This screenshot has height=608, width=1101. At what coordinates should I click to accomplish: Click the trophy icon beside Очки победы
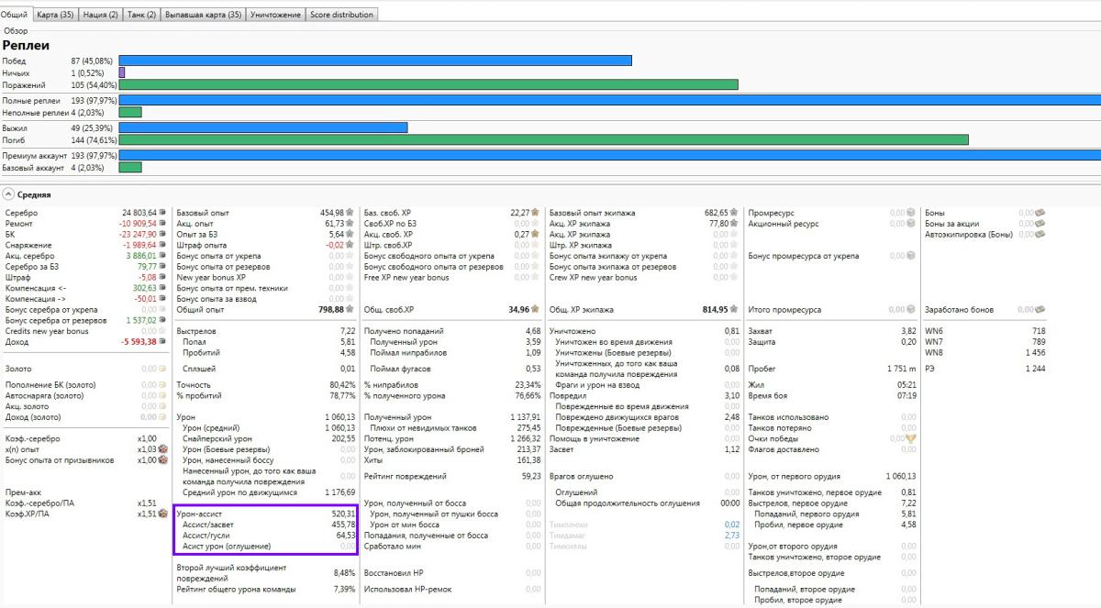(911, 438)
